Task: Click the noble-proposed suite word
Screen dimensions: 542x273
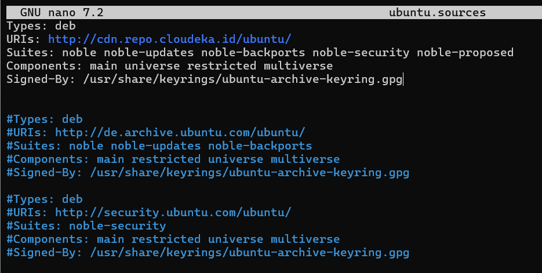Action: [465, 53]
